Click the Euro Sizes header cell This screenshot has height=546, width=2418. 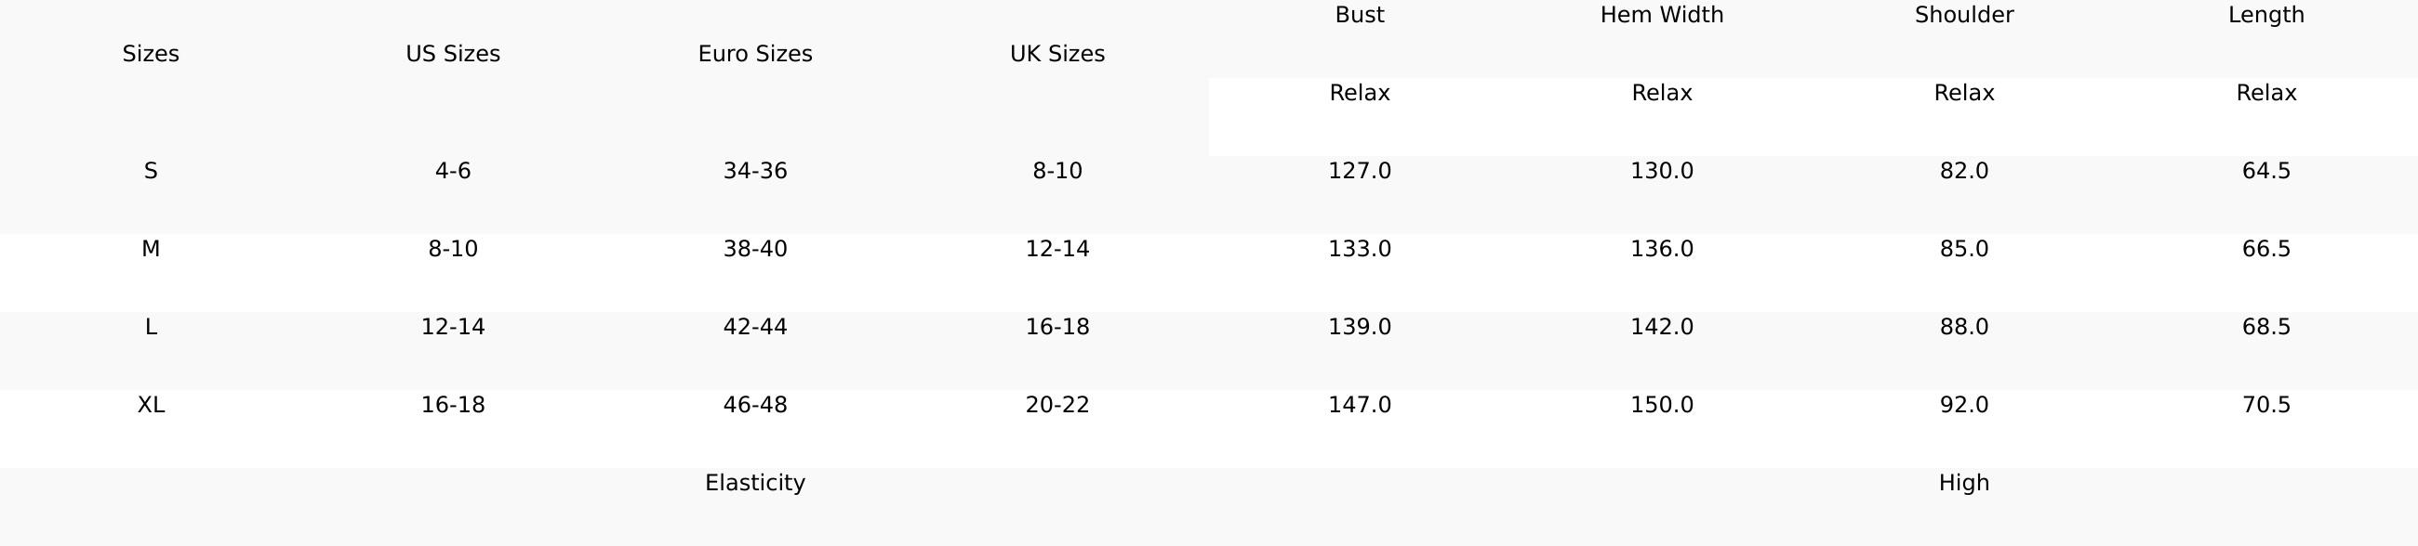pyautogui.click(x=754, y=54)
